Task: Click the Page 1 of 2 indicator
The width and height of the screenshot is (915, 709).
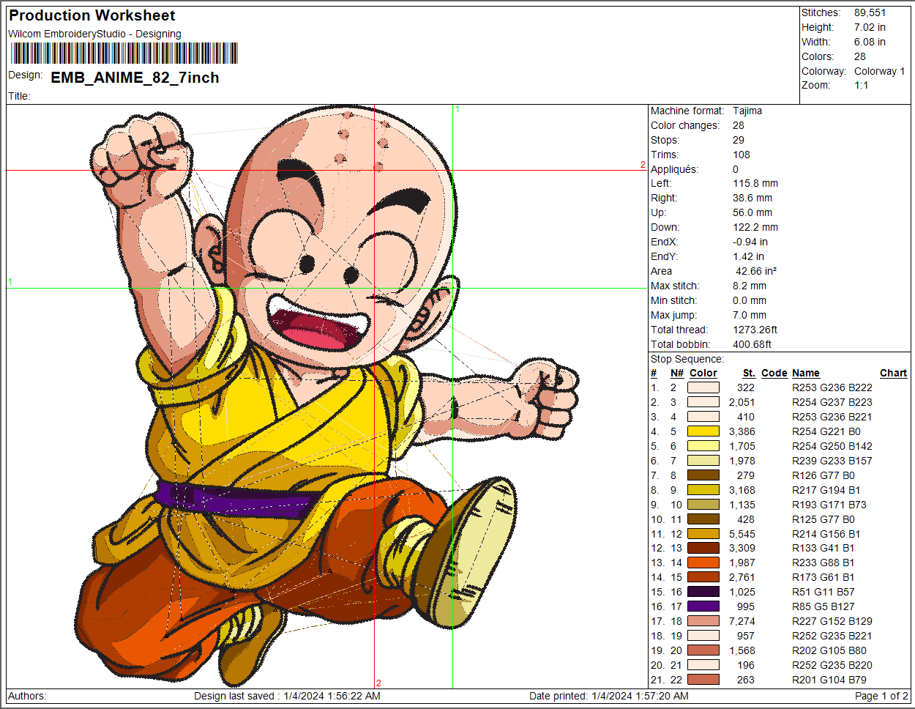Action: (x=881, y=696)
